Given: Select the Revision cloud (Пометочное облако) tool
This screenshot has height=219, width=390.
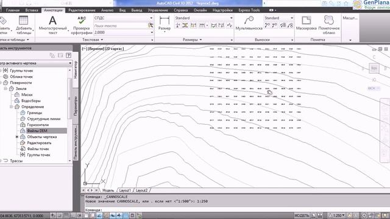Looking at the screenshot, I should 329,25.
